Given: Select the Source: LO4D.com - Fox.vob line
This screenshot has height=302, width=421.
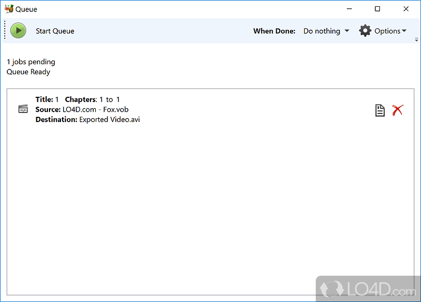Looking at the screenshot, I should [82, 109].
